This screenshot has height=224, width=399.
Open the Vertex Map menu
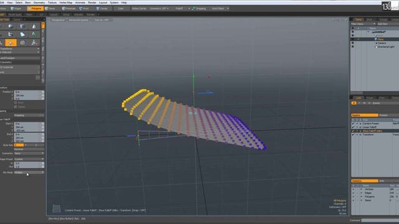click(x=65, y=2)
